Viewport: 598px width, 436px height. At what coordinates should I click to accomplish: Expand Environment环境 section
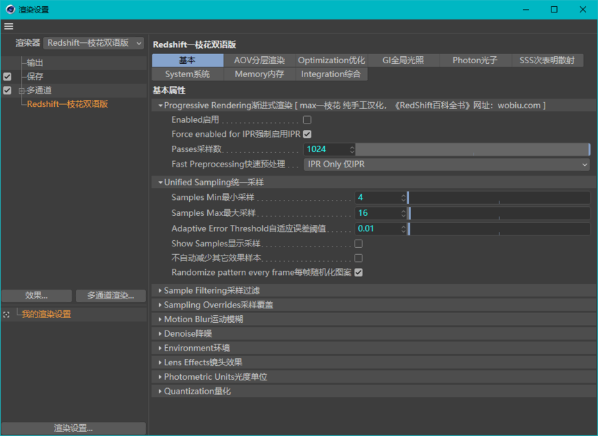pos(160,348)
